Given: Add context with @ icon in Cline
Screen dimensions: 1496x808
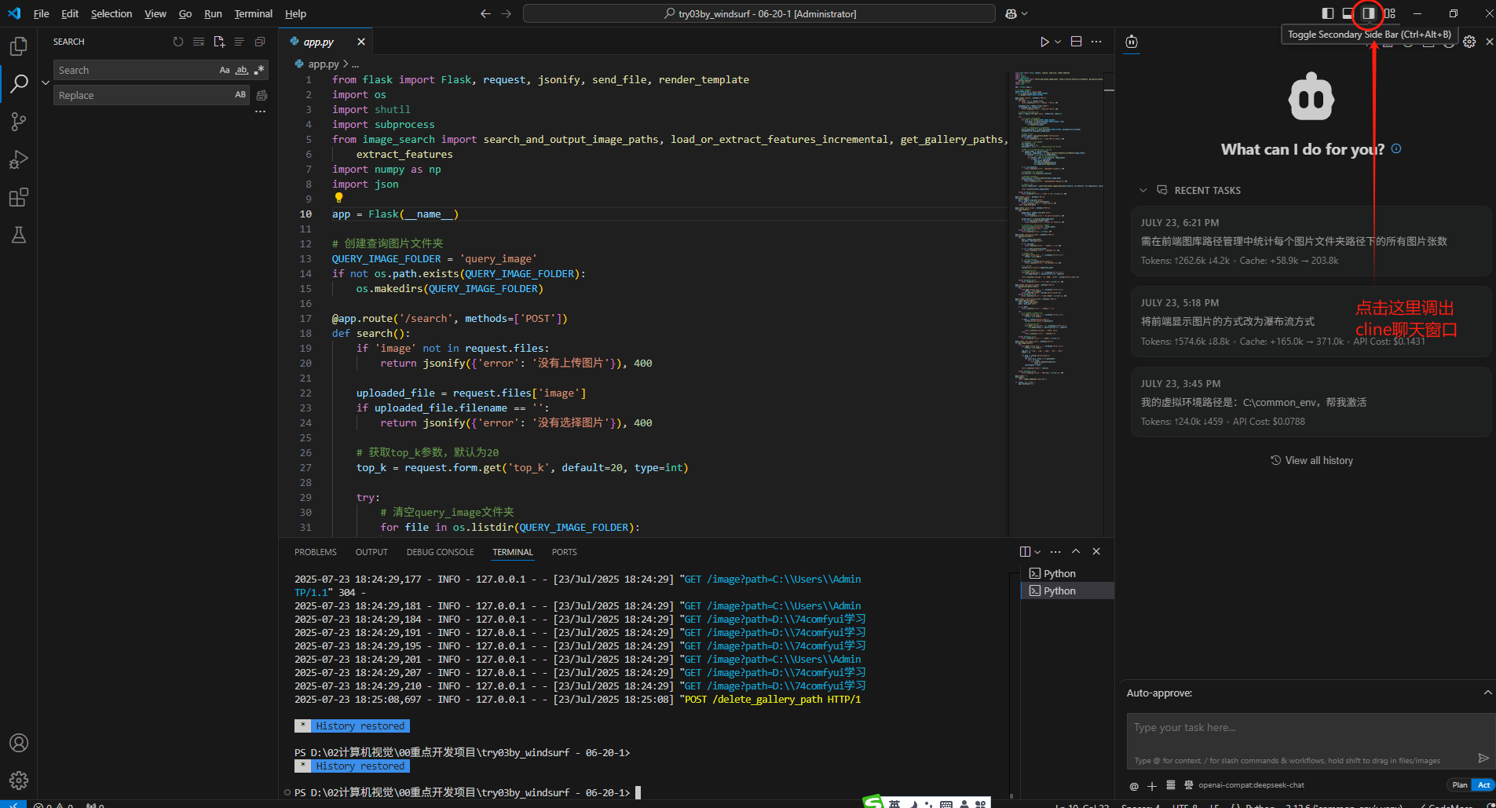Looking at the screenshot, I should pyautogui.click(x=1134, y=785).
